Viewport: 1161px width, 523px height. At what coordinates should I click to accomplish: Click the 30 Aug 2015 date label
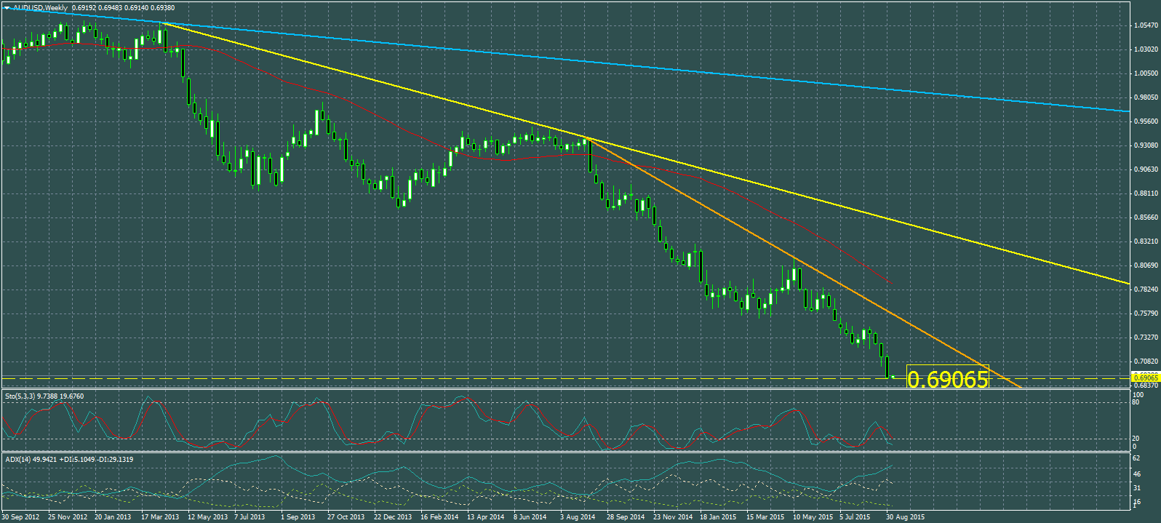tap(905, 517)
